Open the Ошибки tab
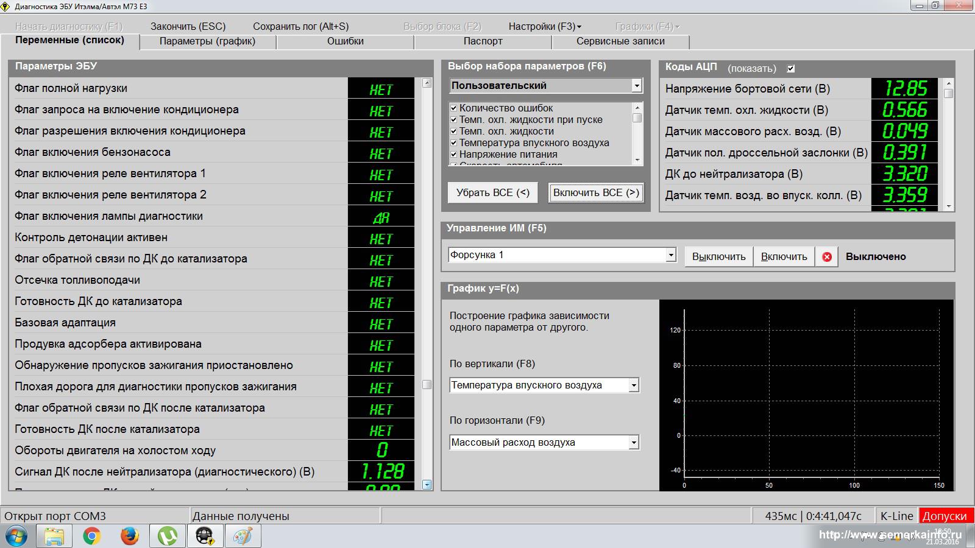Viewport: 975px width, 548px height. click(x=346, y=41)
